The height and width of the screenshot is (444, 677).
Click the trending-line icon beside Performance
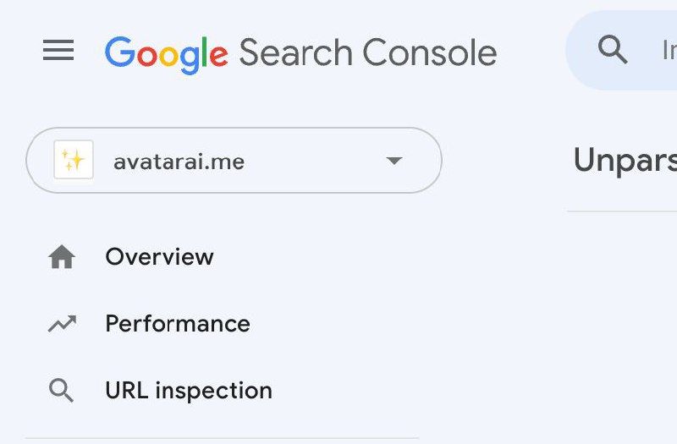[62, 324]
